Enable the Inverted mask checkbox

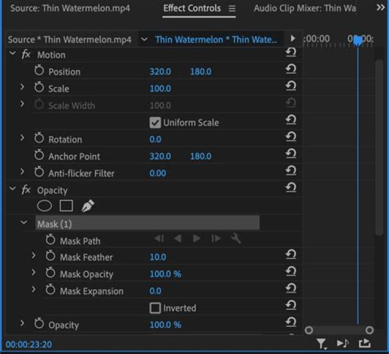156,308
